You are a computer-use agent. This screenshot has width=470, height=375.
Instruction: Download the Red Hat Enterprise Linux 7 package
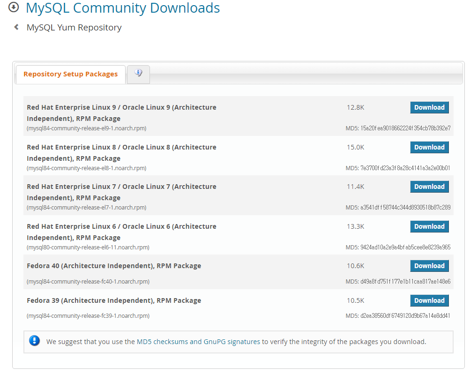[x=429, y=187]
